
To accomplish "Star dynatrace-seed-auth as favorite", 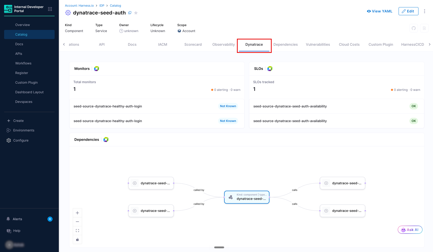I will click(136, 13).
